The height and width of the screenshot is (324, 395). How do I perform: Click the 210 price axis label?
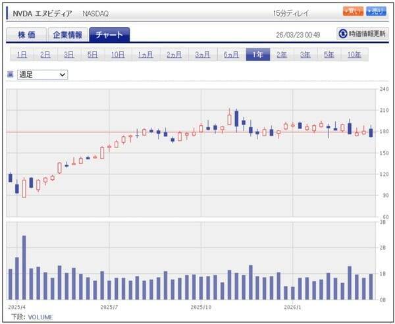(x=384, y=110)
